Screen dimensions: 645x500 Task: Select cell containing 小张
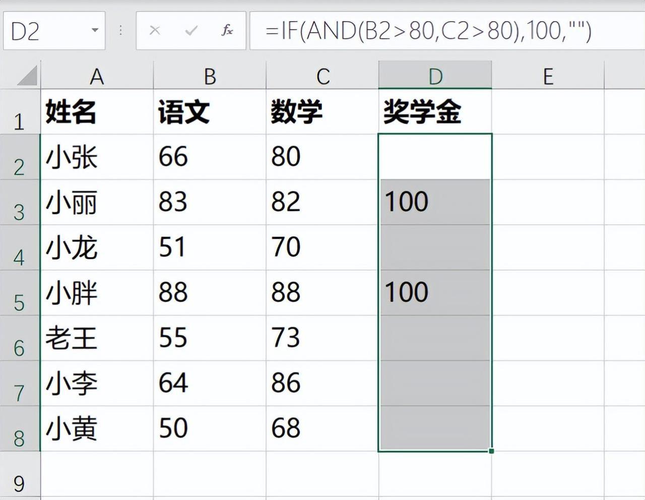(x=97, y=157)
